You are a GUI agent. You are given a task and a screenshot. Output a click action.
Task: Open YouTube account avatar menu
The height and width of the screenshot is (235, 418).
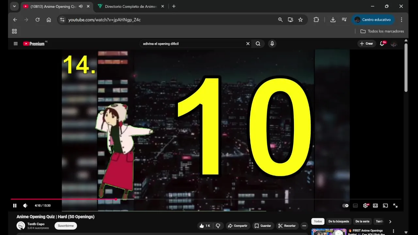(x=394, y=44)
